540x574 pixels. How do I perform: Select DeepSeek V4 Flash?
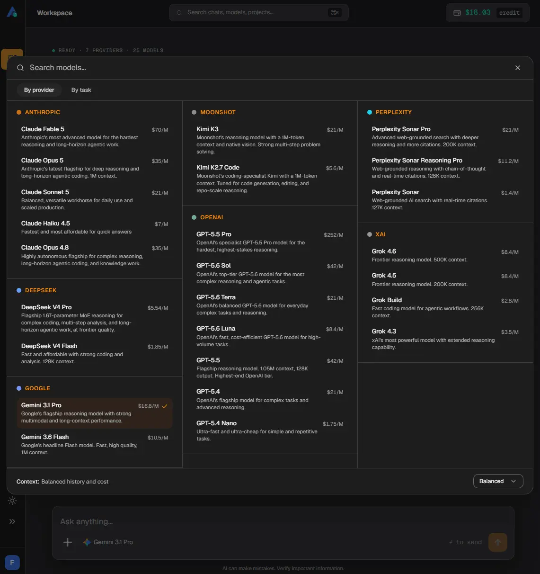(95, 353)
